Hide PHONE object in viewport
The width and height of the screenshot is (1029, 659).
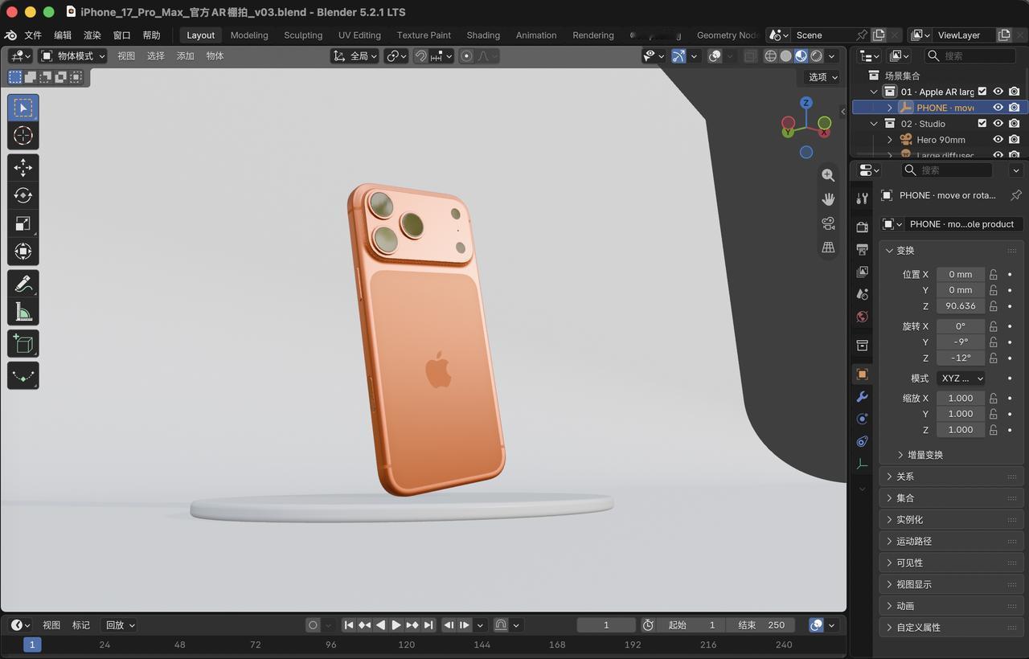point(998,108)
